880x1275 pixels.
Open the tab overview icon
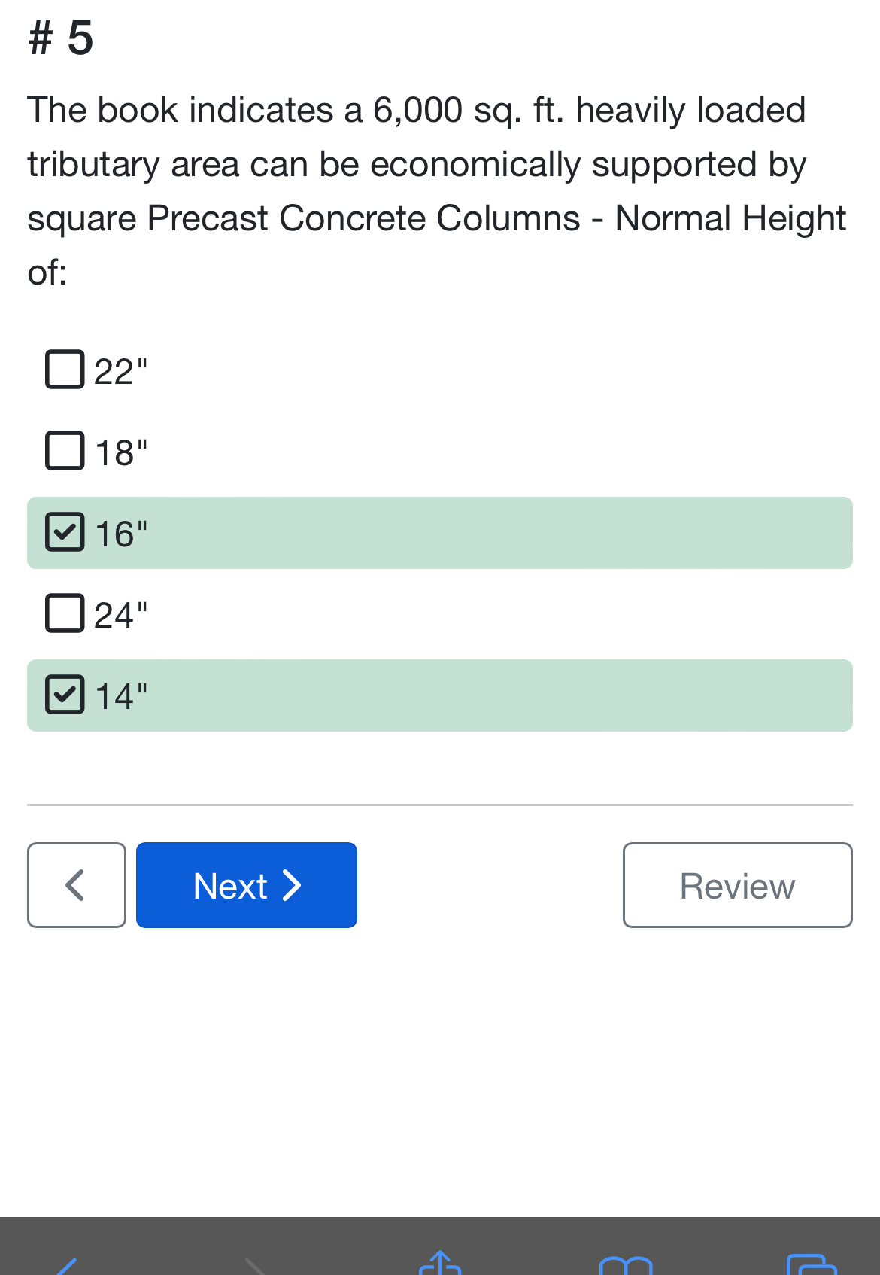811,1268
